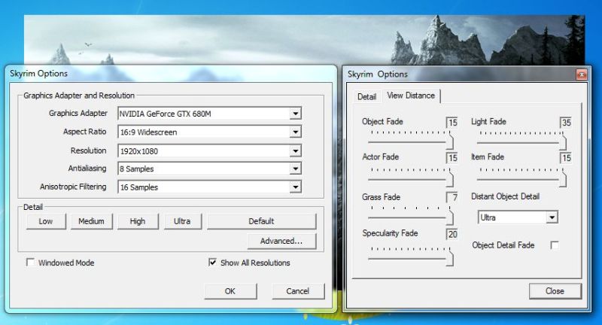Viewport: 602px width, 325px height.
Task: Click the Object Fade value box 15
Action: [x=452, y=123]
